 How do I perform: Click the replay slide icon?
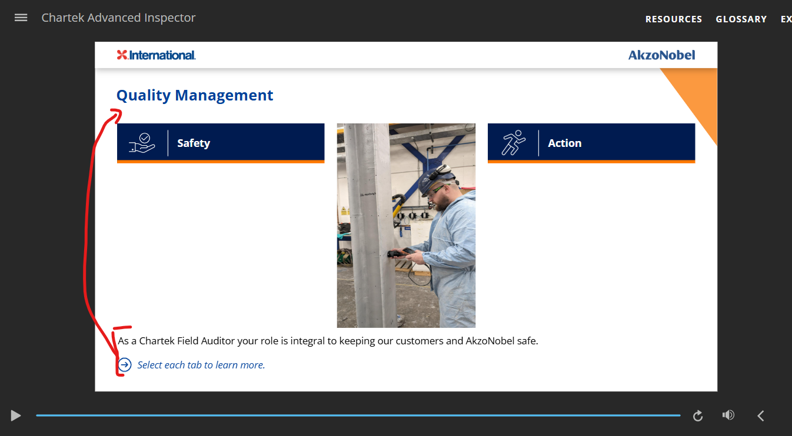tap(698, 416)
